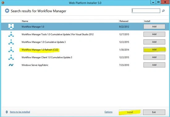Click the items to install count 0

(x=6, y=112)
